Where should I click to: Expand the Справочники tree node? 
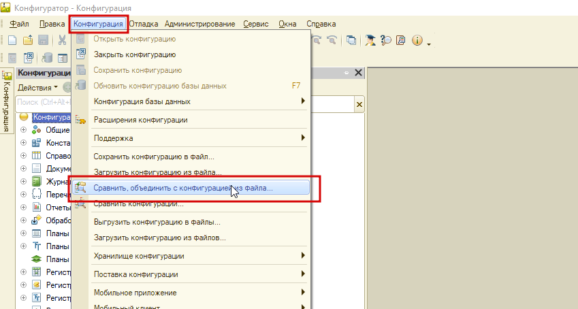point(24,156)
